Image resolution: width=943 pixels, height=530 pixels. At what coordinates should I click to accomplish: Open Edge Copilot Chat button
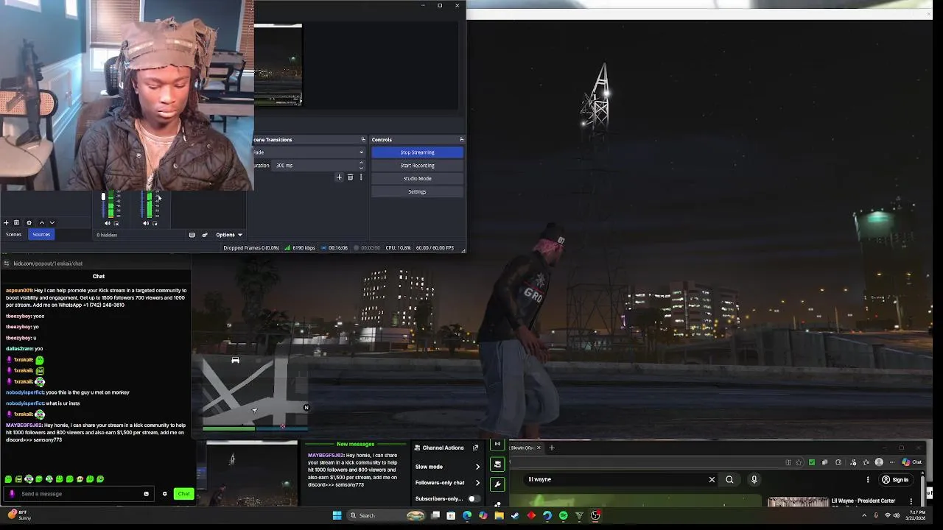(x=912, y=462)
